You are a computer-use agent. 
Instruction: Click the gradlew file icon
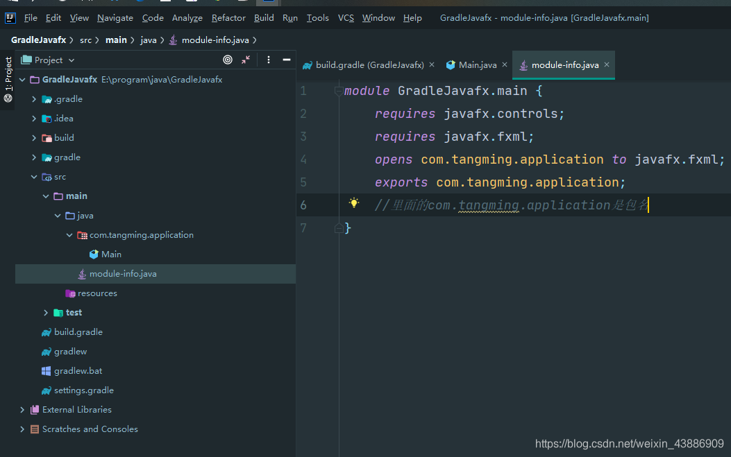[x=47, y=352]
